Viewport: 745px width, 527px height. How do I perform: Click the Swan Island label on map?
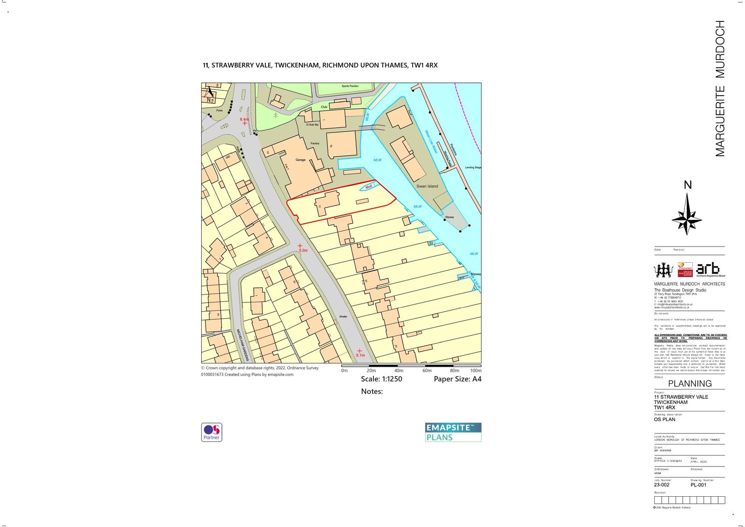click(x=427, y=186)
